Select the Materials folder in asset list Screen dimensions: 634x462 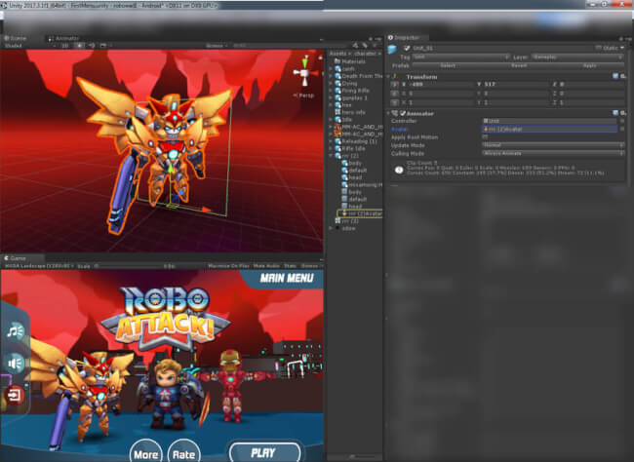point(353,61)
